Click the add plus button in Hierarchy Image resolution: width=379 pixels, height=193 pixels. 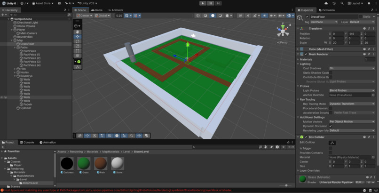[3, 15]
